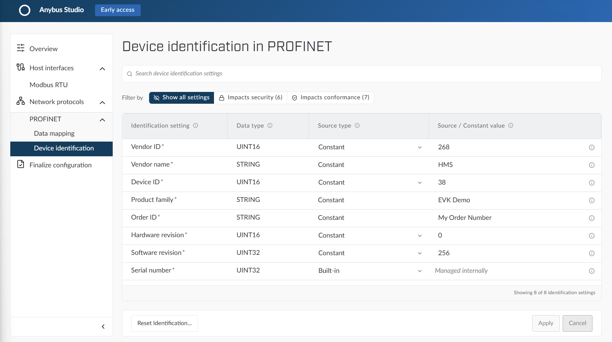612x342 pixels.
Task: Collapse the Network protocols section
Action: click(102, 103)
